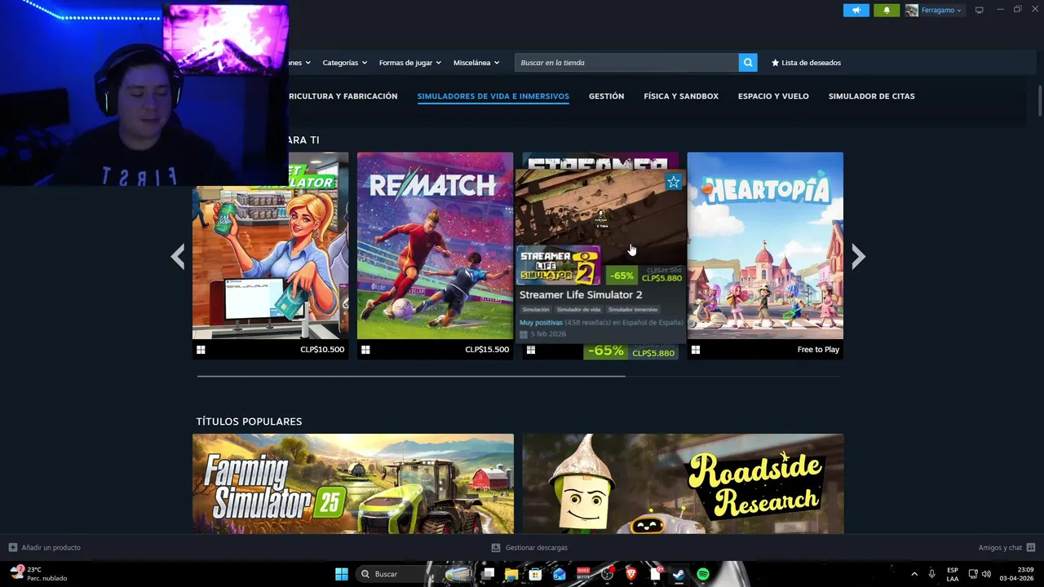Viewport: 1044px width, 587px height.
Task: Open Microsoft Store from the taskbar
Action: (535, 574)
